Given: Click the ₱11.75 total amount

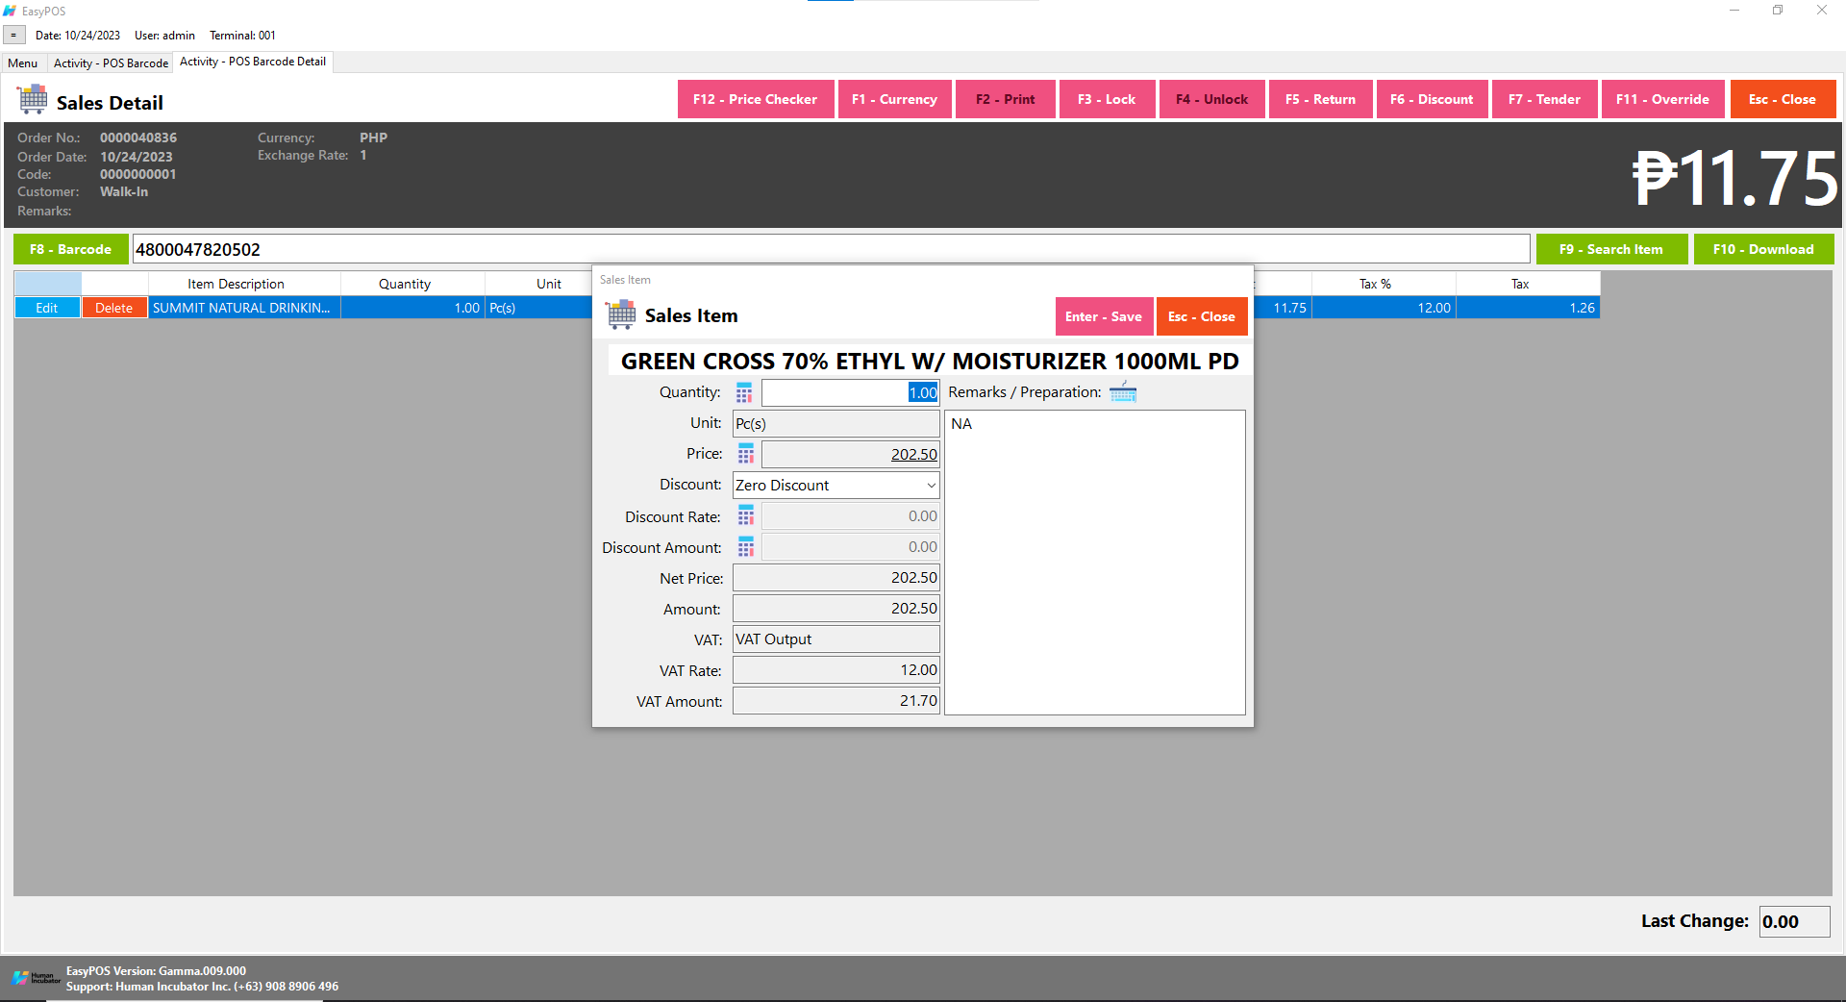Looking at the screenshot, I should [x=1734, y=178].
